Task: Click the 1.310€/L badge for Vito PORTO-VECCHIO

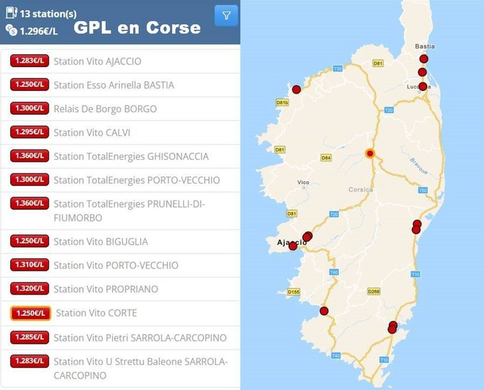Action: [x=30, y=264]
